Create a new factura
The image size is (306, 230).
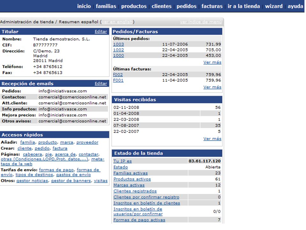60,148
